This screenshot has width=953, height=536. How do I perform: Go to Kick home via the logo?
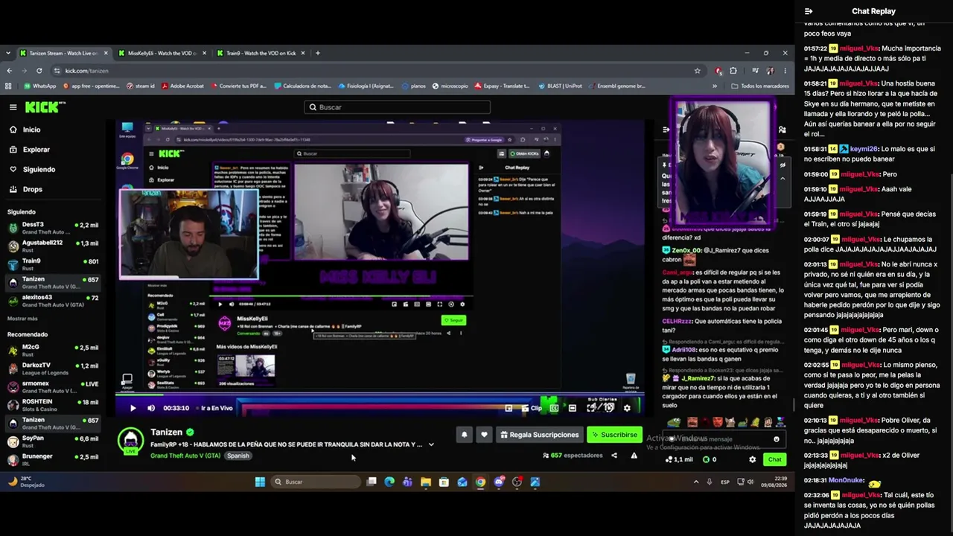[x=45, y=107]
